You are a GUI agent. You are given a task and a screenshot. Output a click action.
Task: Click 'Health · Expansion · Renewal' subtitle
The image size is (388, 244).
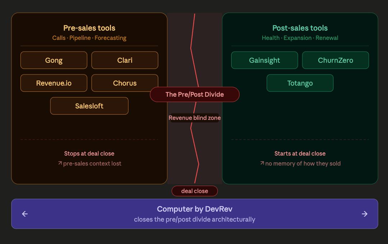300,38
